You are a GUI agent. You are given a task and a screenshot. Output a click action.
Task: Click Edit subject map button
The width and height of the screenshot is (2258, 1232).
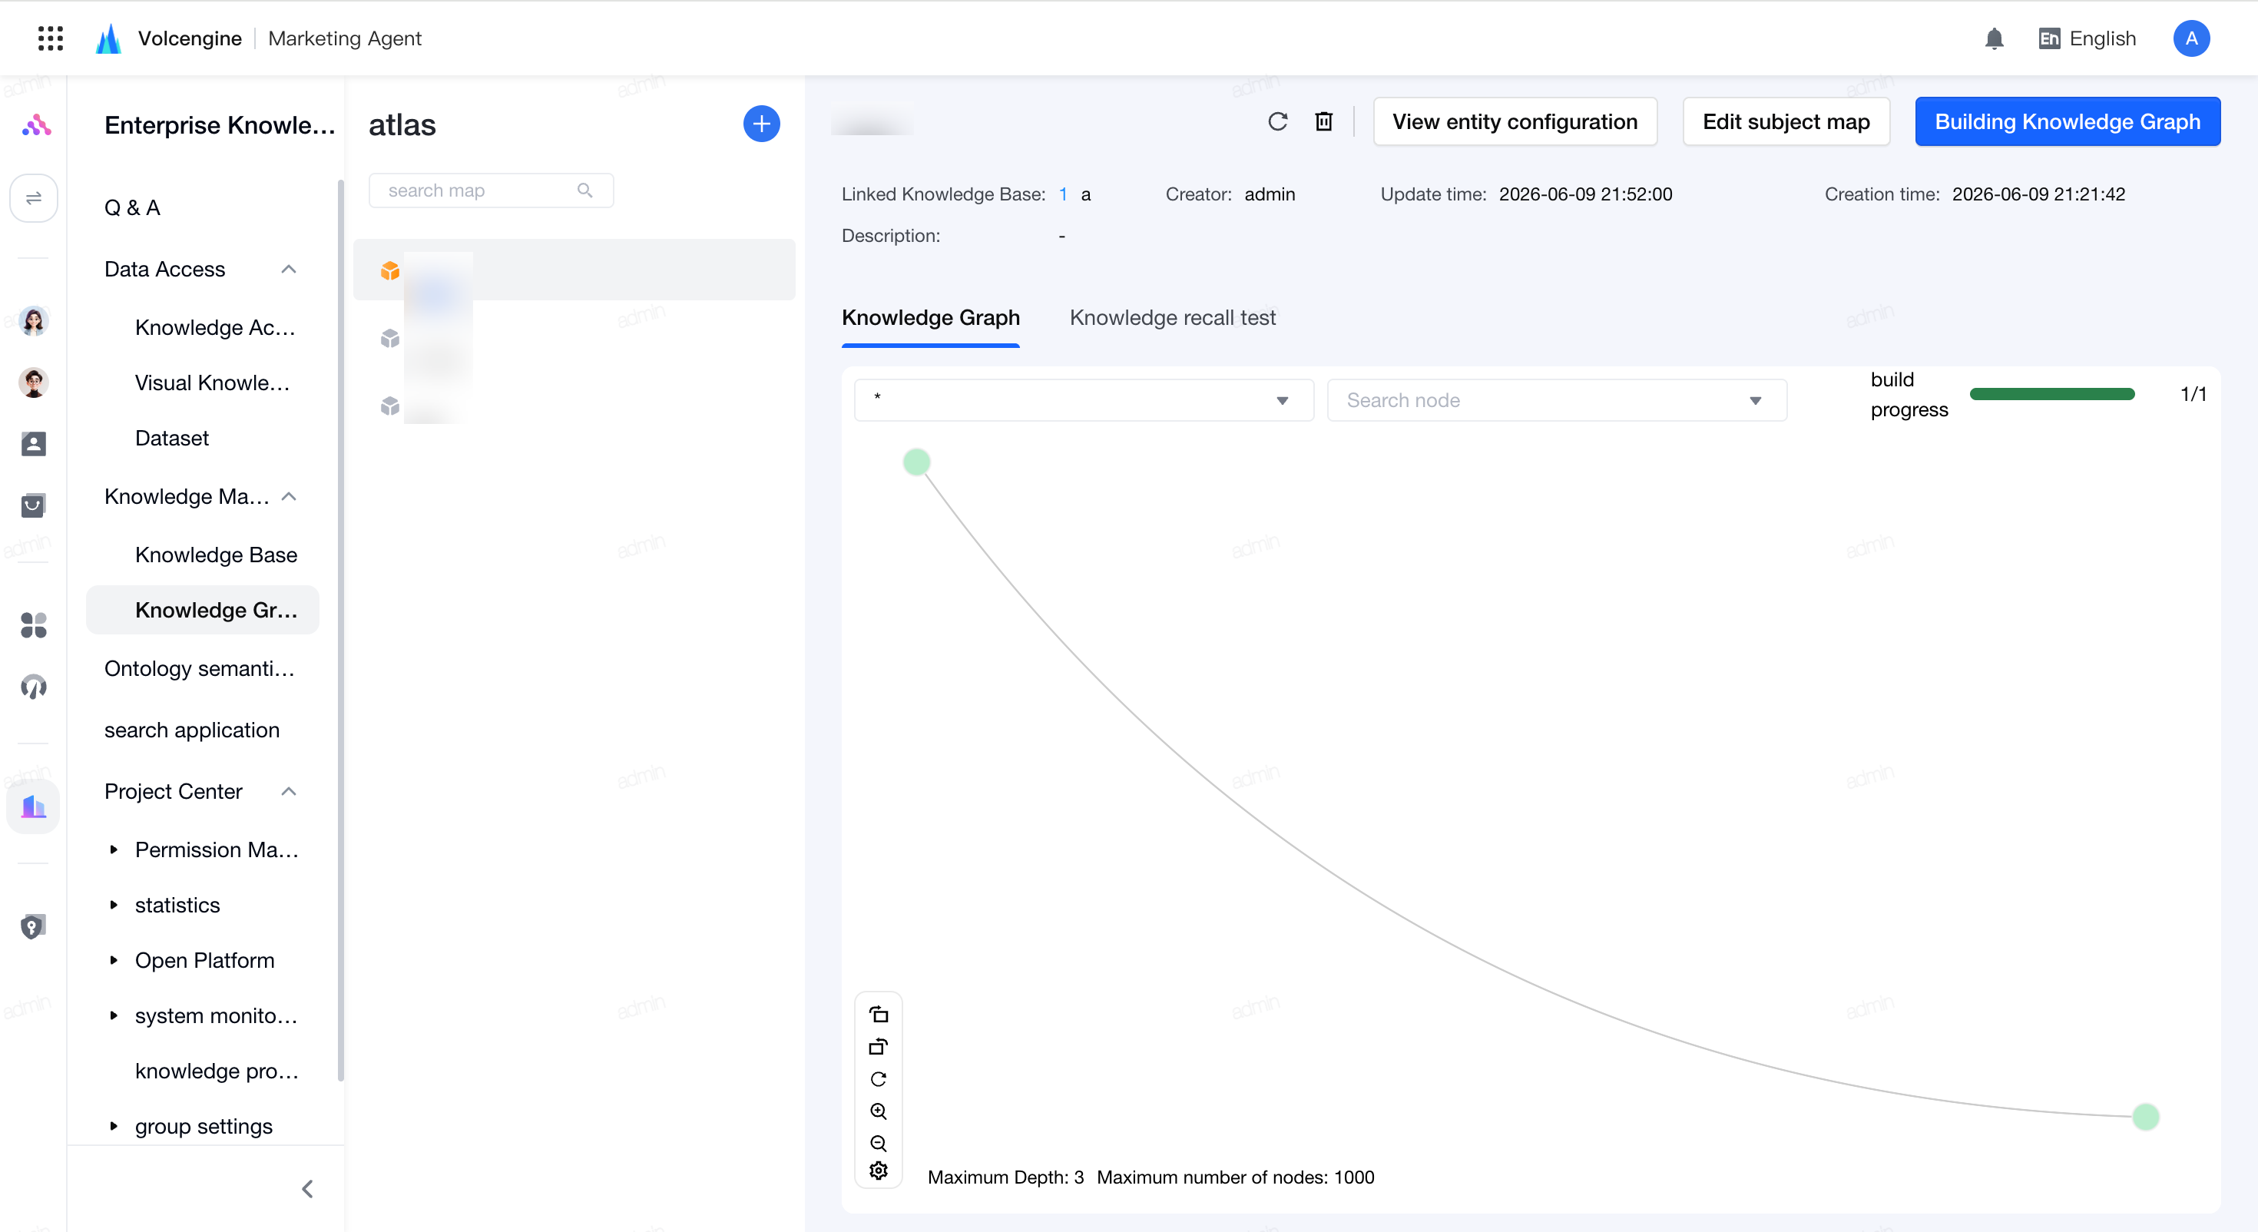[1786, 122]
